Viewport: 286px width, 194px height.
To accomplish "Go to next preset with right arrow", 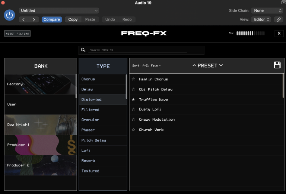I will pos(34,19).
